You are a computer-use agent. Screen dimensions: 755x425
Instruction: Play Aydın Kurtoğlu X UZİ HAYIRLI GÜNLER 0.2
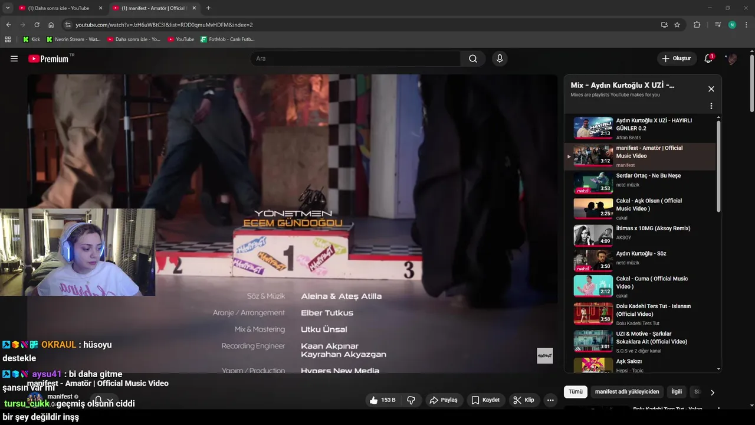click(640, 128)
